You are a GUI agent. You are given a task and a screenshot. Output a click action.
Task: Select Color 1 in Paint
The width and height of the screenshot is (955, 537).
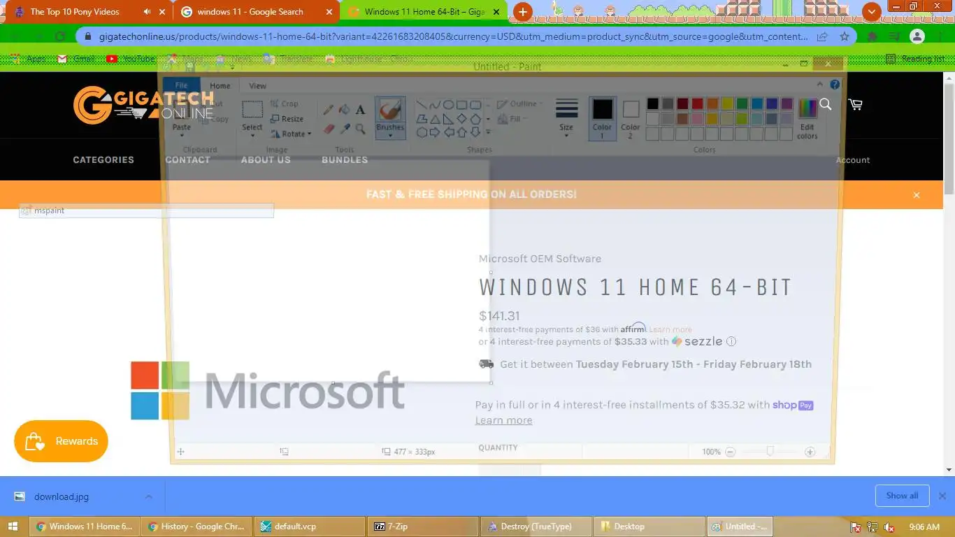click(x=603, y=118)
